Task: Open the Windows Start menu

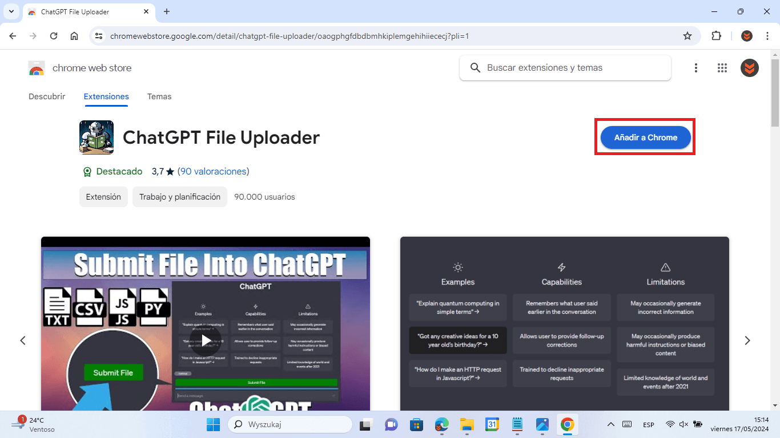Action: tap(213, 424)
